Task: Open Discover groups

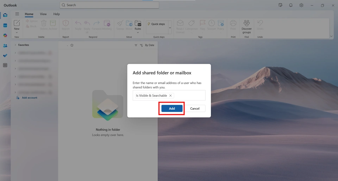Action: click(246, 27)
